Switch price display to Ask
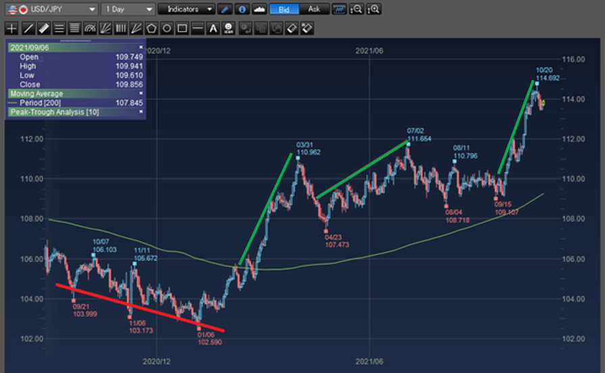This screenshot has height=373, width=605. pyautogui.click(x=314, y=9)
